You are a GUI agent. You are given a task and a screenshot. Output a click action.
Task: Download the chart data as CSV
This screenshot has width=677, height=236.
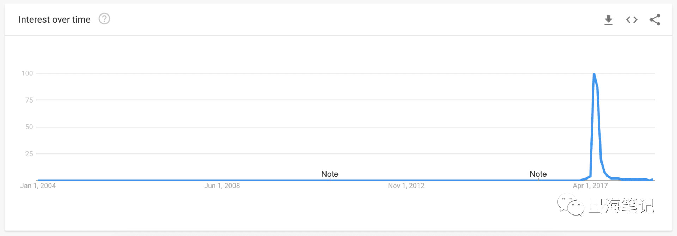pyautogui.click(x=609, y=20)
